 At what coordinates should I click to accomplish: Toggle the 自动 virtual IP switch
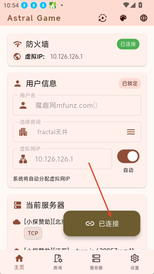pos(128,156)
